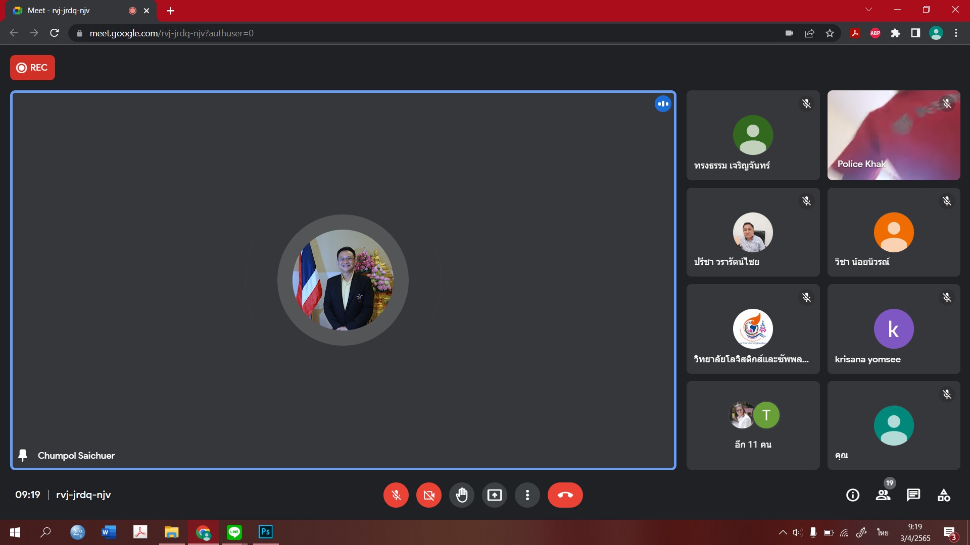Open the 'อีก 11 คน' more participants tile
The height and width of the screenshot is (545, 970).
click(x=752, y=425)
